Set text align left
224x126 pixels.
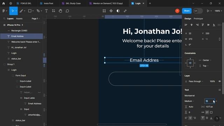(x=186, y=118)
